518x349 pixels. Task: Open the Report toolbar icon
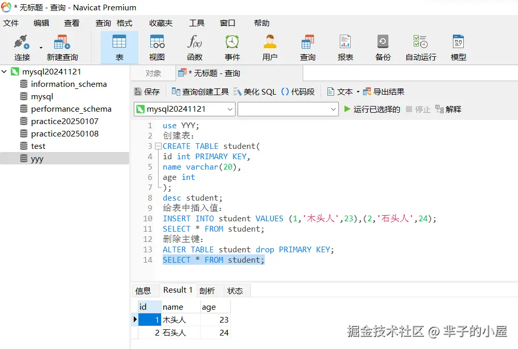click(x=345, y=42)
